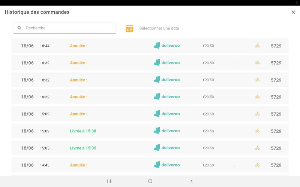
Task: Tap the Android recent apps button
Action: click(x=109, y=181)
